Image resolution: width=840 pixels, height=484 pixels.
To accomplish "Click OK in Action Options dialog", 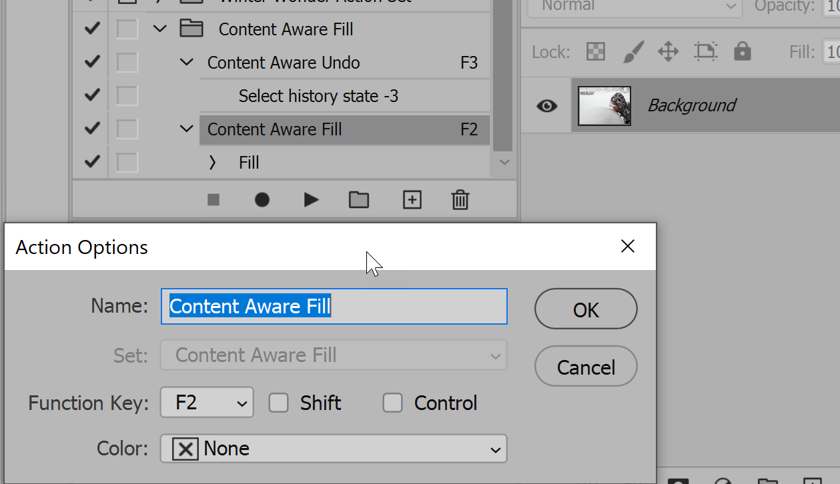I will (x=586, y=309).
